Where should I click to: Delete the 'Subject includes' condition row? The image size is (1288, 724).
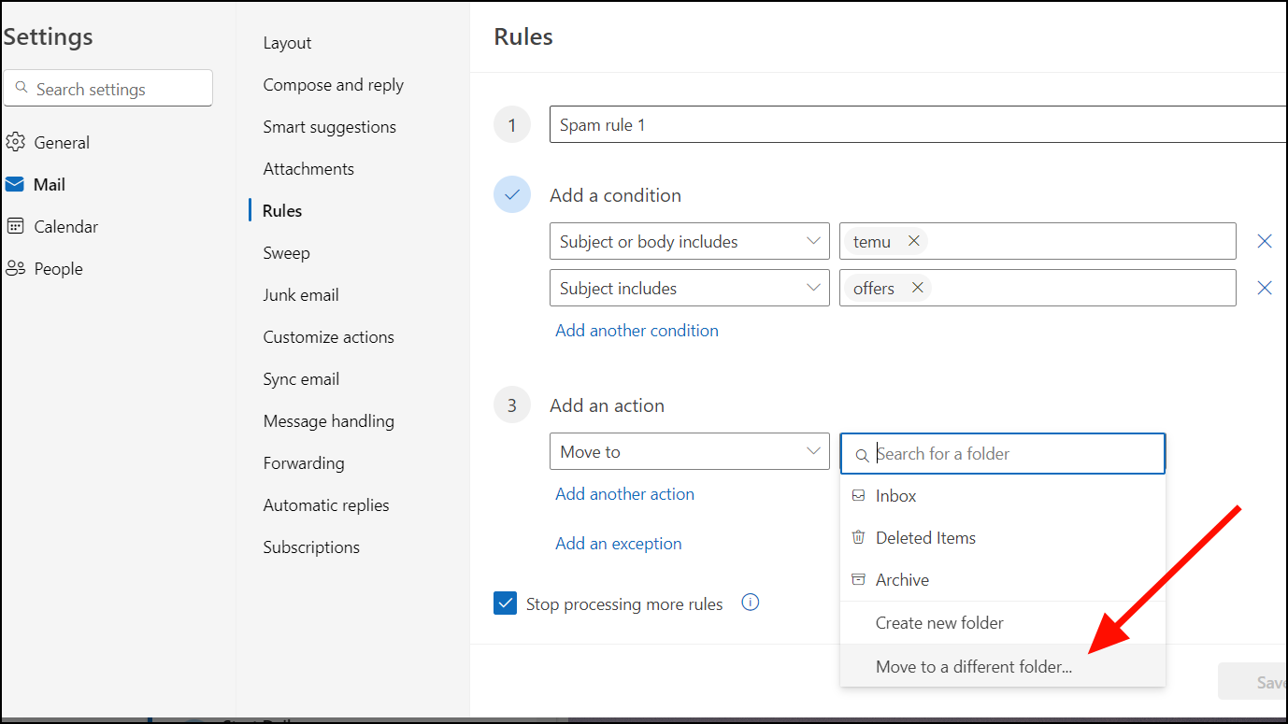coord(1265,288)
